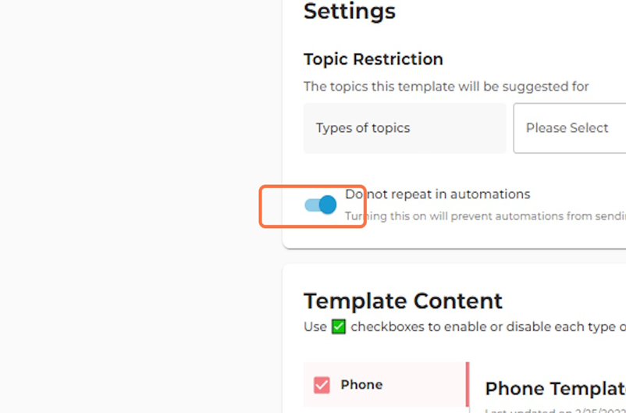Click the green checkmark icon in Template Content
626x413 pixels.
[339, 326]
